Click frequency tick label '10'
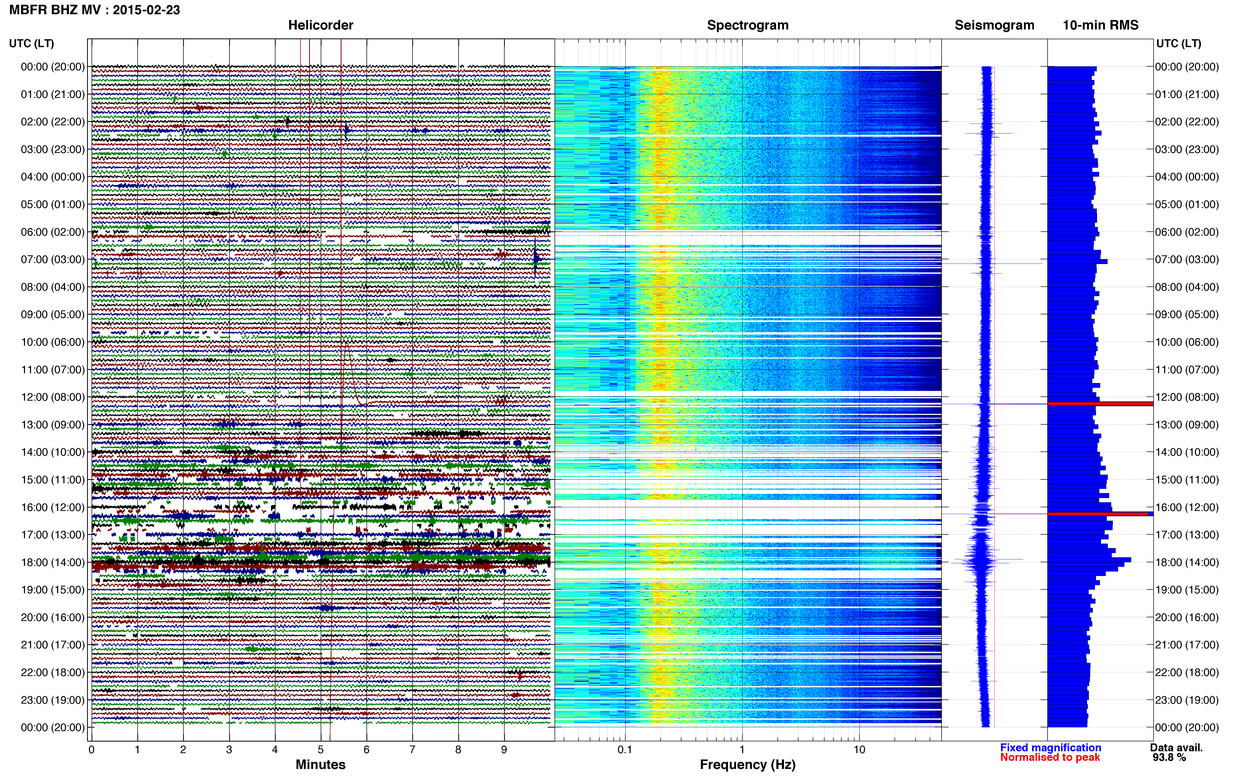This screenshot has height=780, width=1247. coord(859,749)
